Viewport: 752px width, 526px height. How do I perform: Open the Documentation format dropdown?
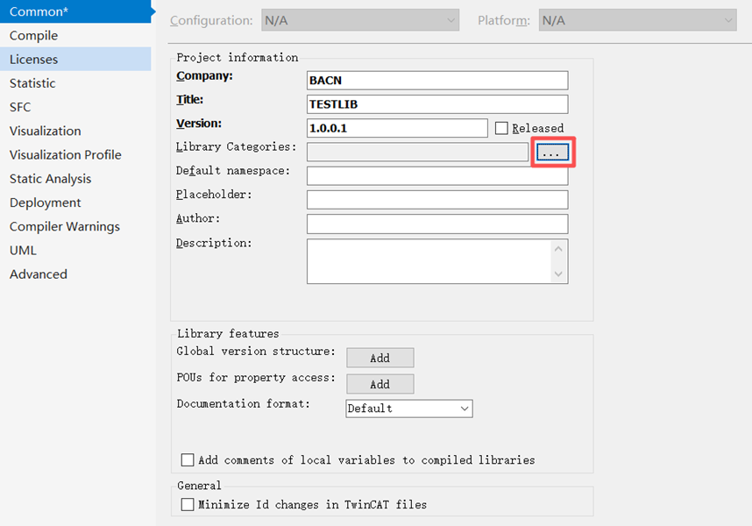click(408, 409)
